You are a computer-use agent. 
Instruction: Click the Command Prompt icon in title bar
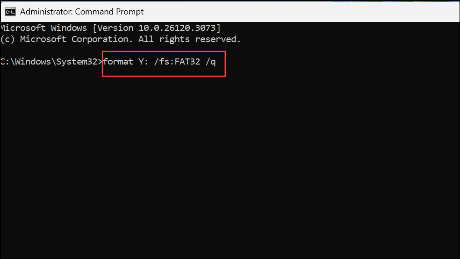point(10,12)
